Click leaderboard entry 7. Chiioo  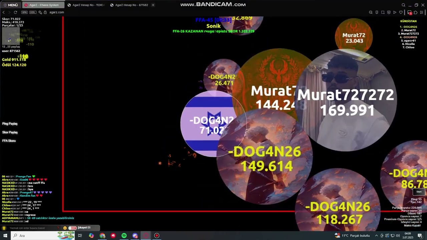[408, 47]
